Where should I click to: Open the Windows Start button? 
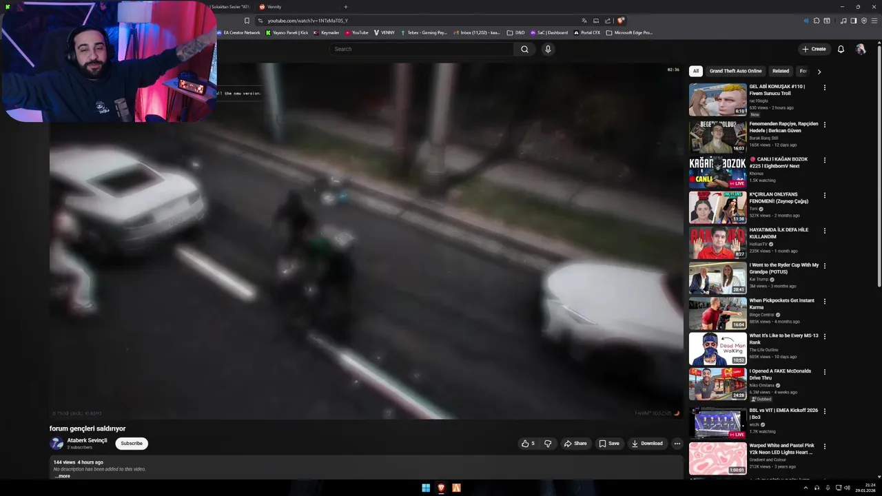coord(426,488)
